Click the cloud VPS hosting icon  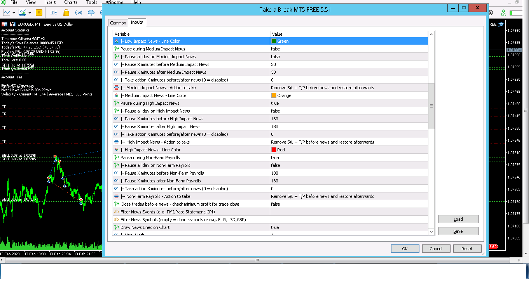(91, 13)
